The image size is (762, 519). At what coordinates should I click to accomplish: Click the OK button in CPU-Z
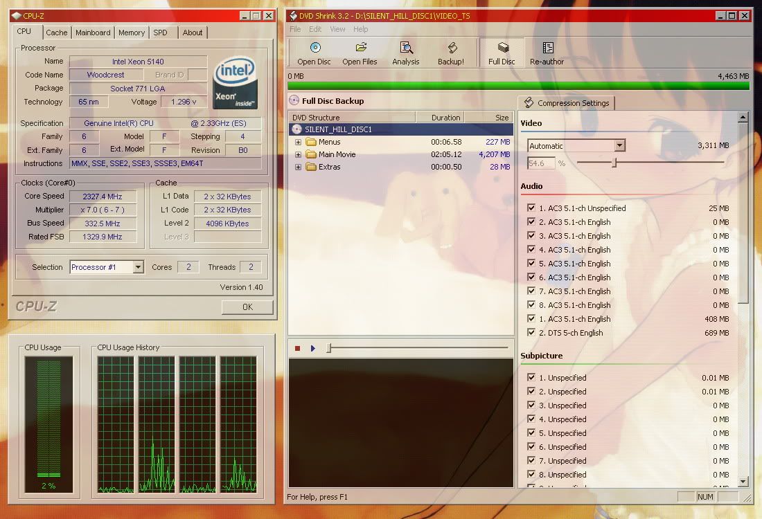tap(247, 307)
